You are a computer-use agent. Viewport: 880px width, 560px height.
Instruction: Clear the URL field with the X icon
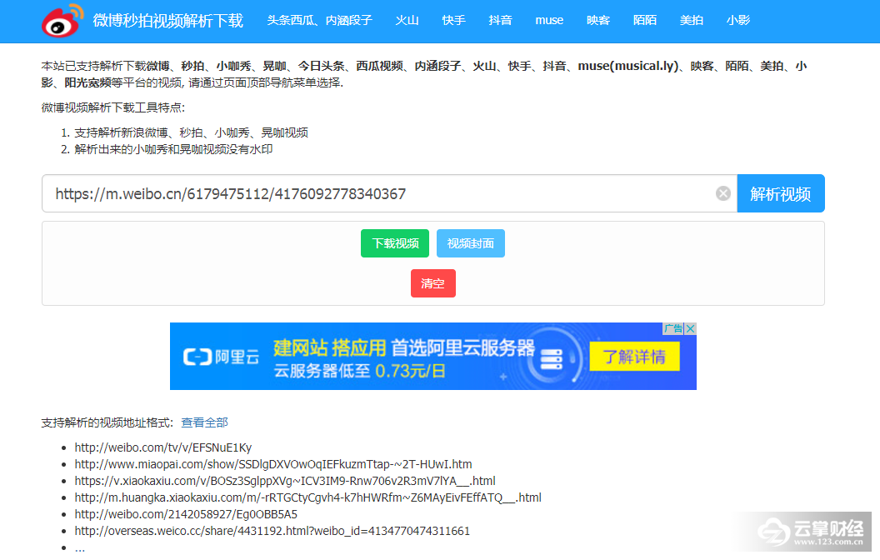point(722,193)
